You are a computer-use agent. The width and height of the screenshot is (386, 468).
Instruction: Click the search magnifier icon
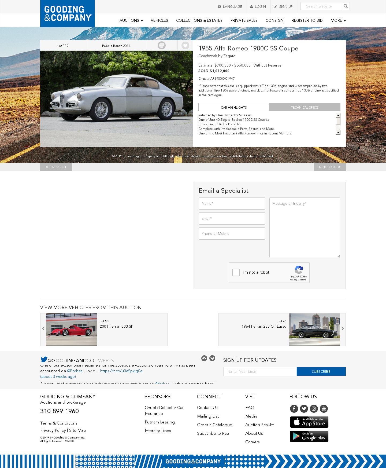point(346,6)
